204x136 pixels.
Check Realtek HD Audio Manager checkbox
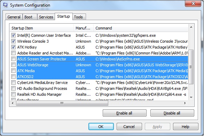point(13,94)
